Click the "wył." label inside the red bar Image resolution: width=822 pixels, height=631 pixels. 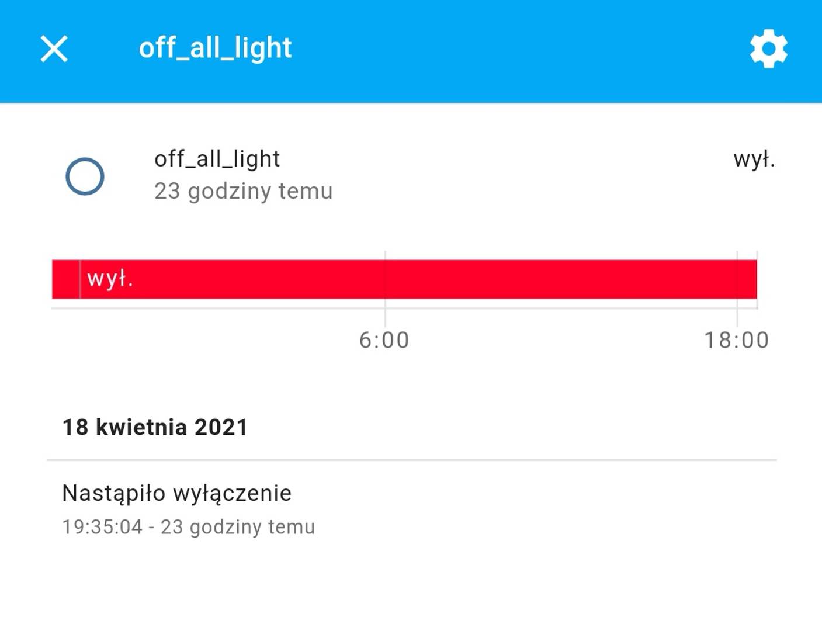pyautogui.click(x=110, y=279)
